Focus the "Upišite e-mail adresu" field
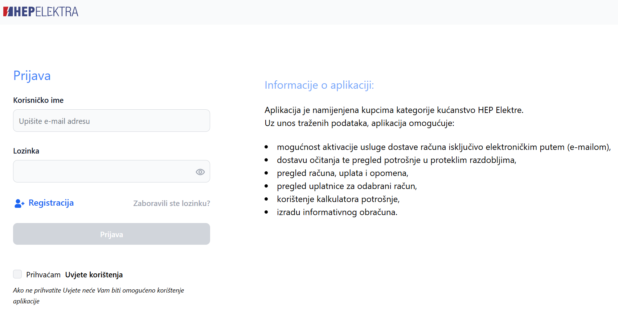618x315 pixels. pos(111,121)
